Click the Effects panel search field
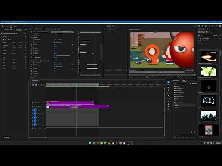This screenshot has height=166, width=222. [x=181, y=83]
